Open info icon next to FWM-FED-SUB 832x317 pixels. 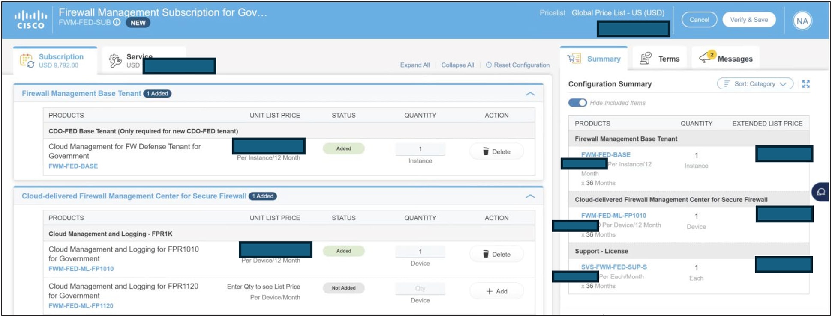click(117, 22)
